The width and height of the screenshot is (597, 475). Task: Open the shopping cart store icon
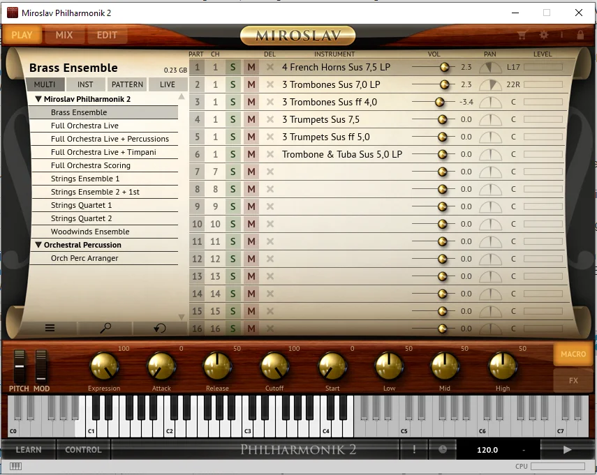522,36
